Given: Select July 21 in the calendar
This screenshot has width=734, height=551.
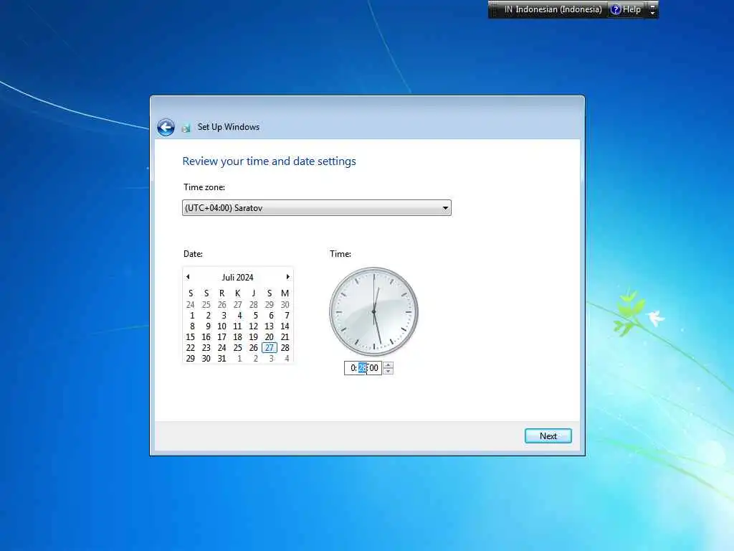Looking at the screenshot, I should pyautogui.click(x=285, y=337).
